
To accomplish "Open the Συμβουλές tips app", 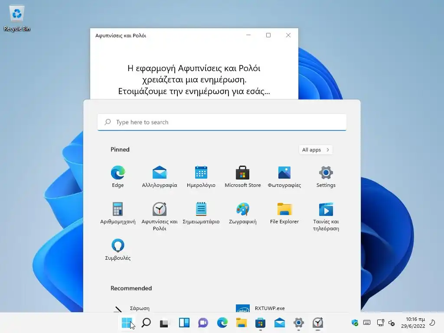I will coord(118,249).
